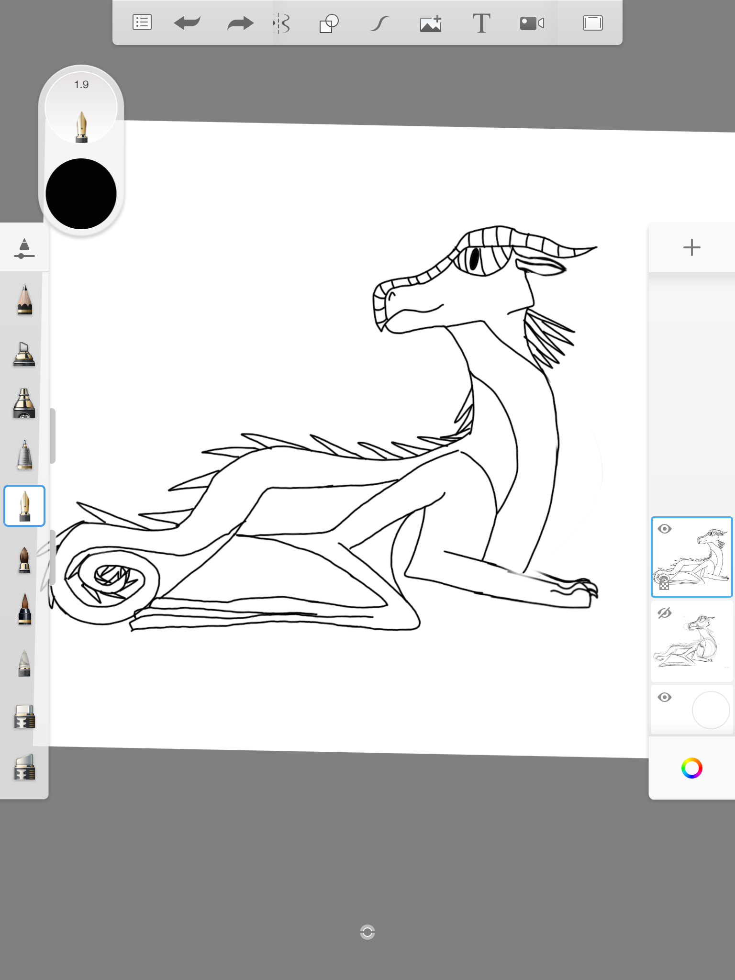Image resolution: width=735 pixels, height=980 pixels.
Task: Choose the hard eraser at the bottom of the brush panel
Action: [x=24, y=767]
